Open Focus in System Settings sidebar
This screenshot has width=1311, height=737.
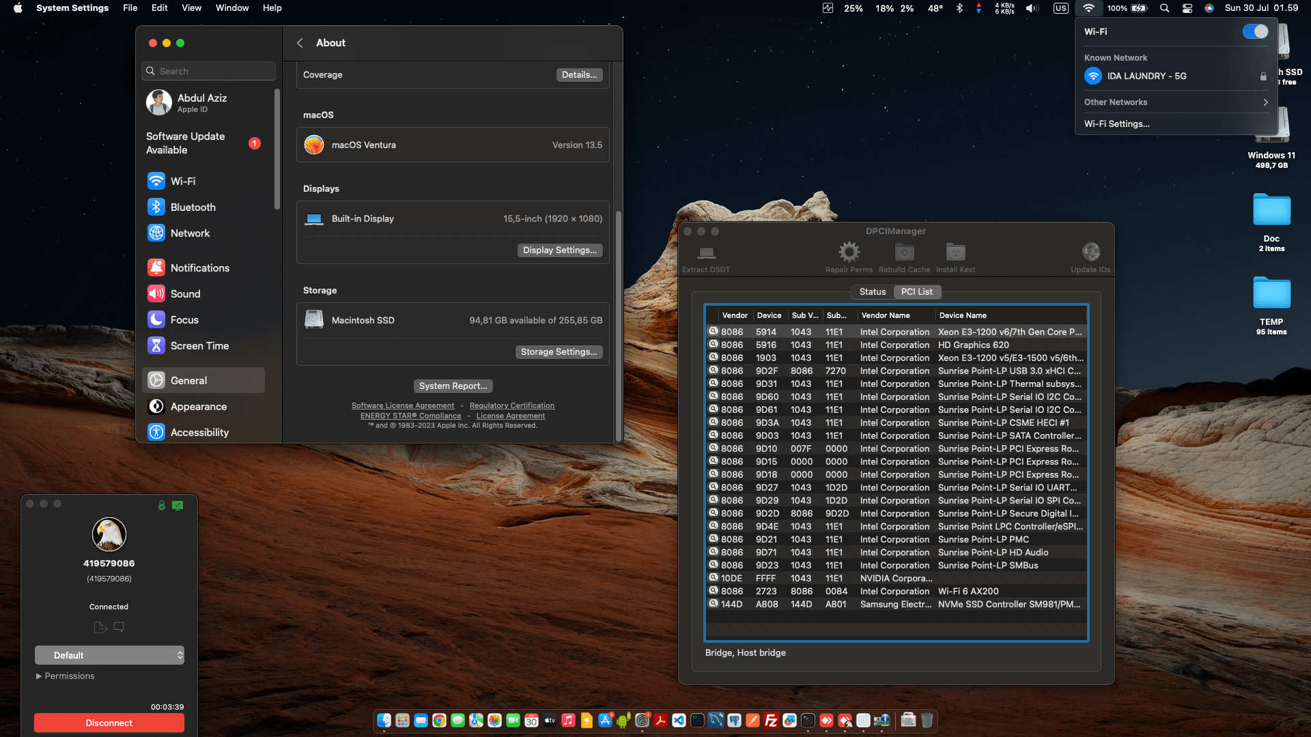(203, 319)
